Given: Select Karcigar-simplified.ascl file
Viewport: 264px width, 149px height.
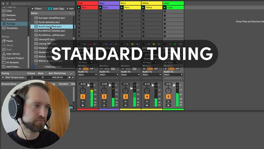Looking at the screenshot, I should (52, 18).
